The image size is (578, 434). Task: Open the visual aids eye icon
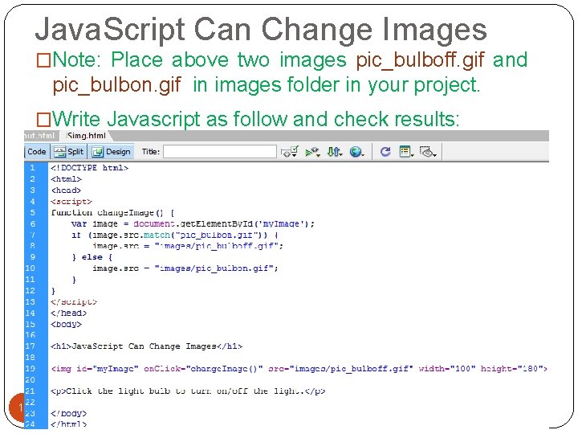[428, 152]
